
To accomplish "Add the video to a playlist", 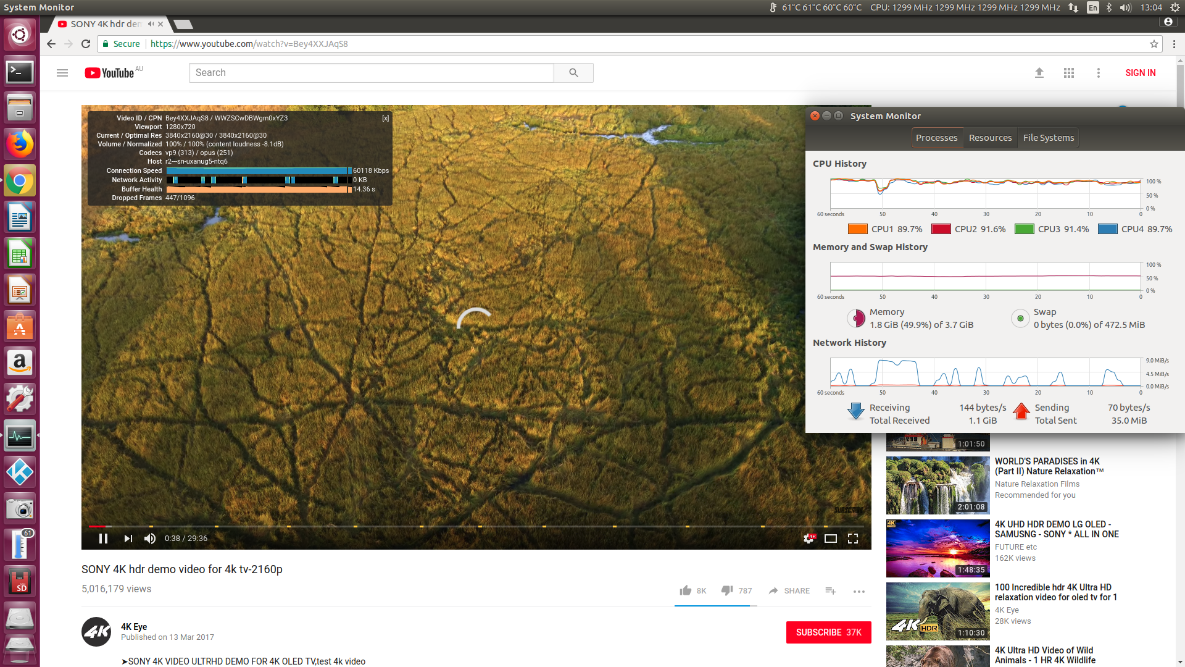I will point(831,591).
